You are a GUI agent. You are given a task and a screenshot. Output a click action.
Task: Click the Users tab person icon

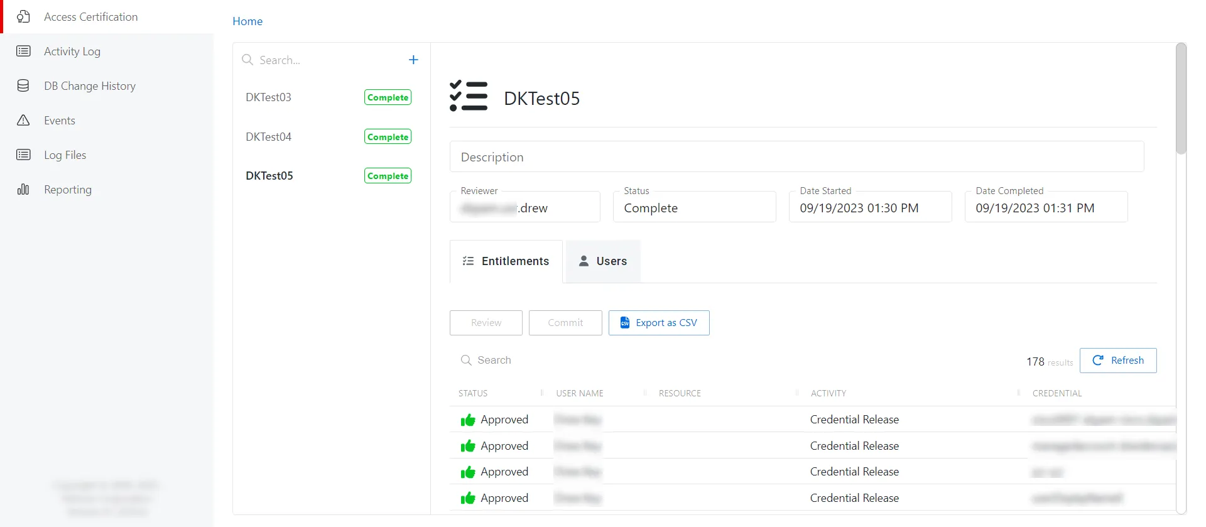584,261
